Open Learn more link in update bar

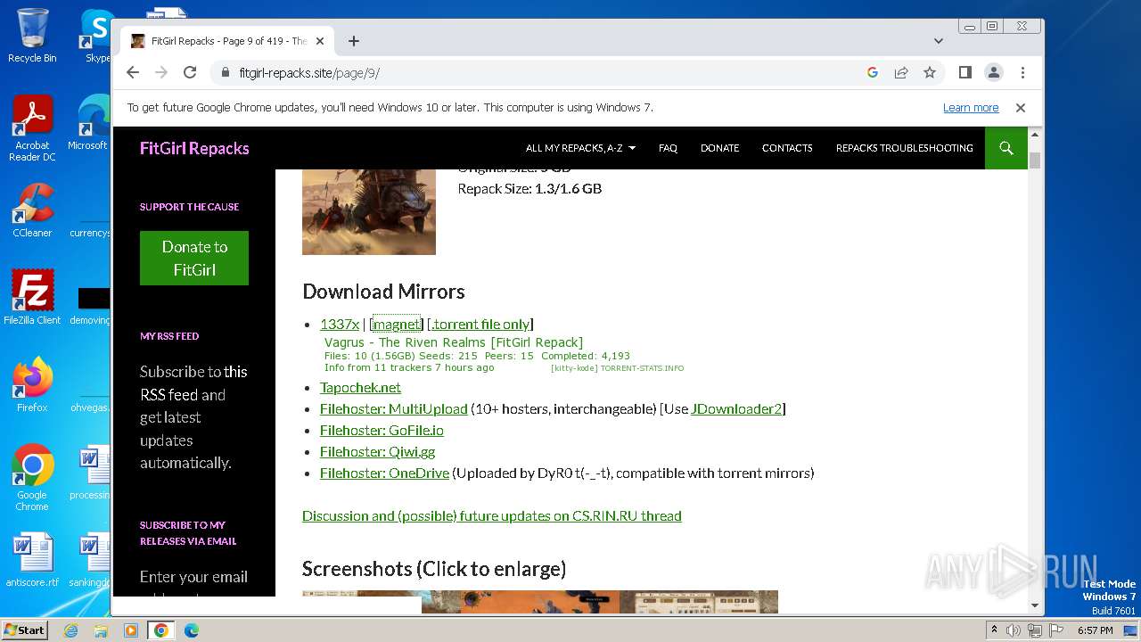[971, 108]
